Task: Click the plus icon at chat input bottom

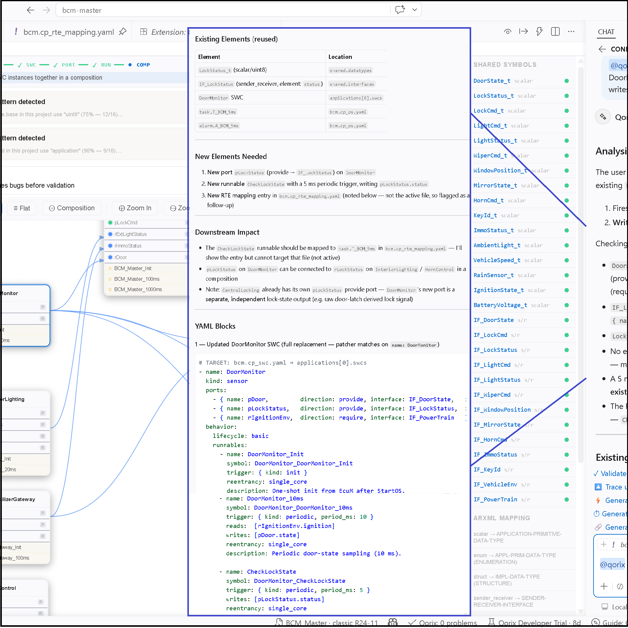Action: (604, 586)
